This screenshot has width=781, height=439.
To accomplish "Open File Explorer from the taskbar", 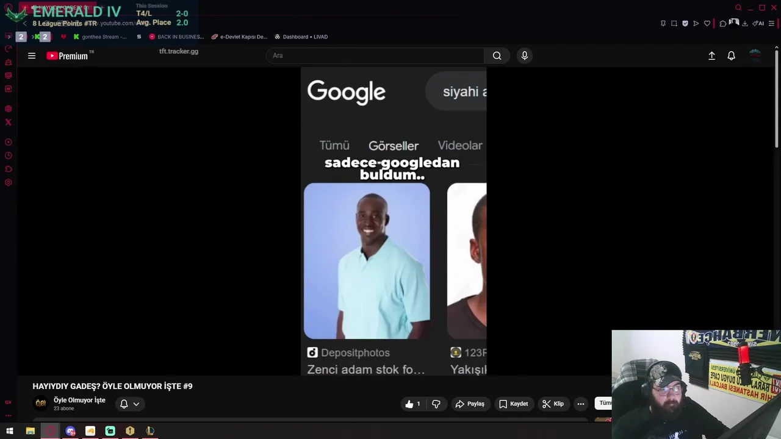I will [x=30, y=431].
